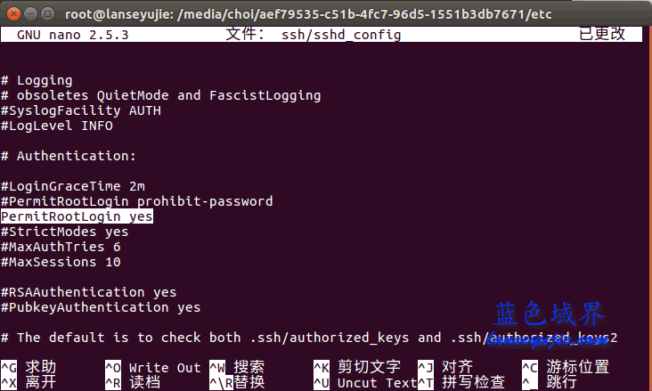Click the ^K cut text shortcut
This screenshot has height=391, width=652.
pyautogui.click(x=357, y=367)
